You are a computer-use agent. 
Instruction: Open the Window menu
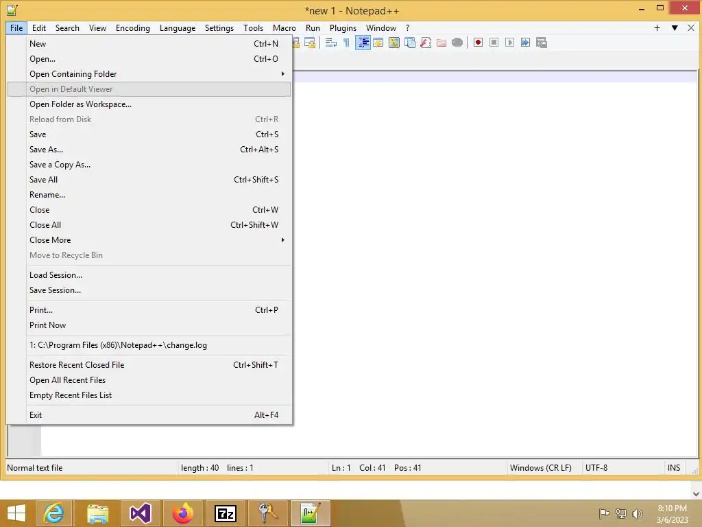click(381, 27)
